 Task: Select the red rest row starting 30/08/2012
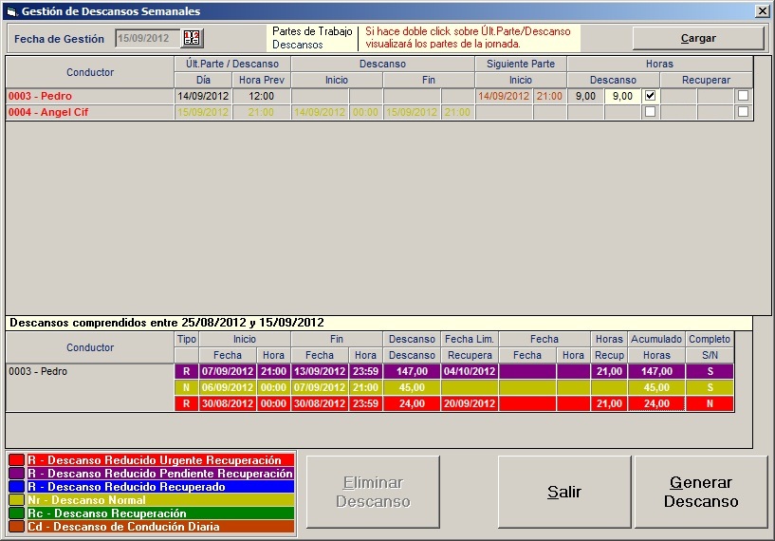pyautogui.click(x=453, y=403)
